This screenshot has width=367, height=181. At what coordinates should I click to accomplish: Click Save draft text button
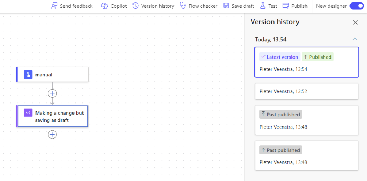click(x=243, y=6)
